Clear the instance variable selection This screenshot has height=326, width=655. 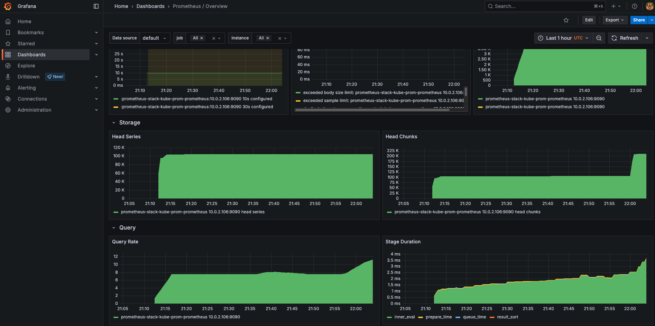coord(280,38)
